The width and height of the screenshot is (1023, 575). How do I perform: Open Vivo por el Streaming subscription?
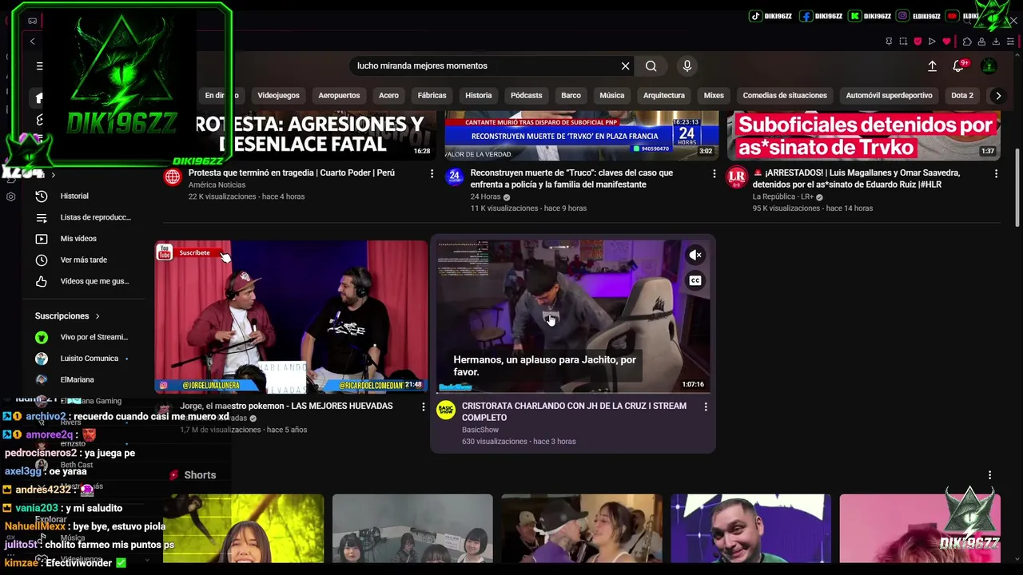point(94,337)
